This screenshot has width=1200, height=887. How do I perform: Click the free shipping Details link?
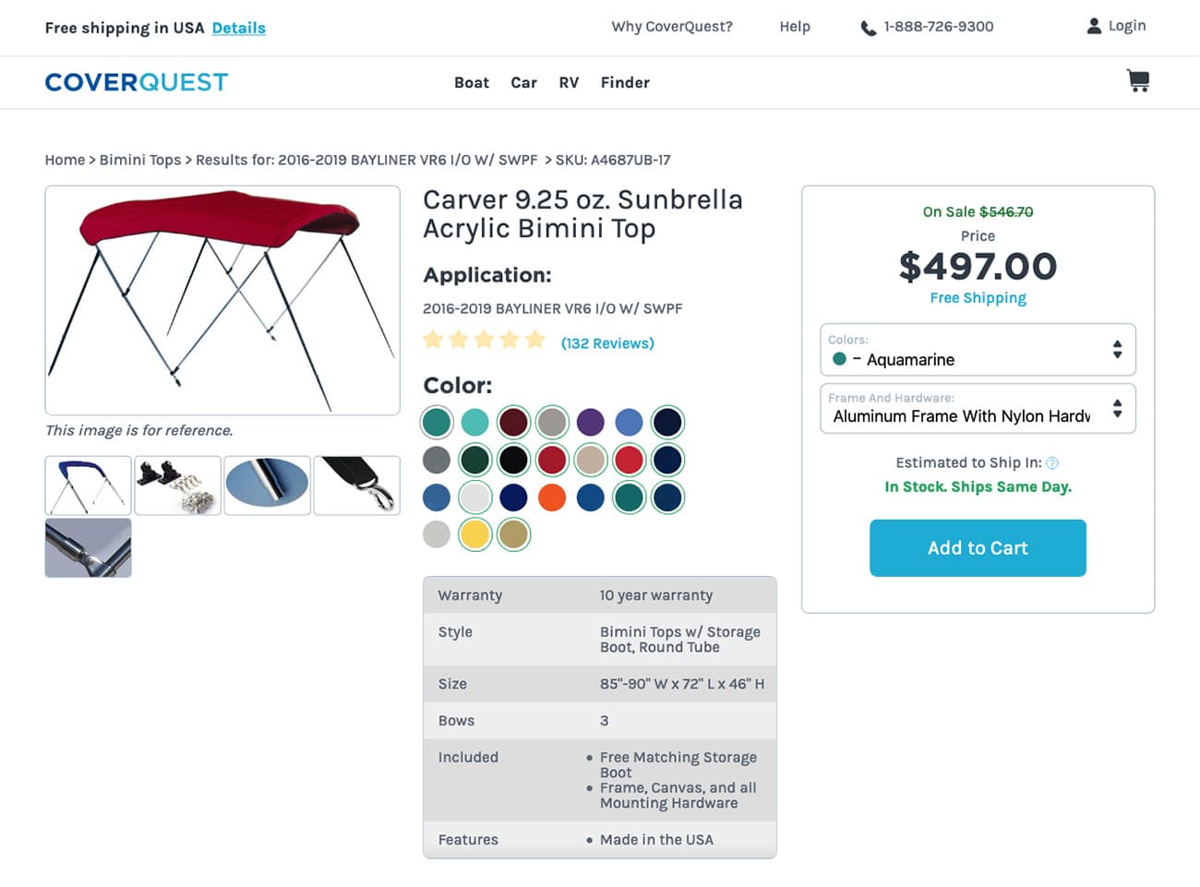click(x=239, y=28)
